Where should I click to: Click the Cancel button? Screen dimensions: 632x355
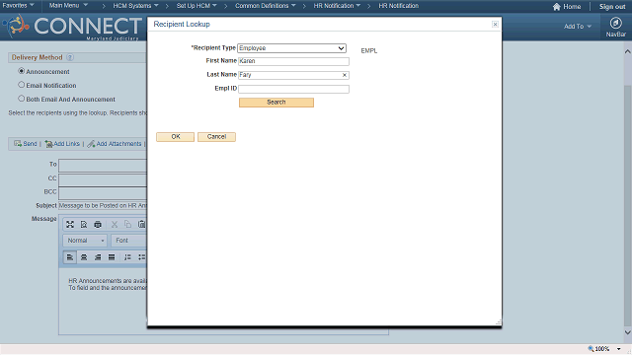(x=216, y=137)
